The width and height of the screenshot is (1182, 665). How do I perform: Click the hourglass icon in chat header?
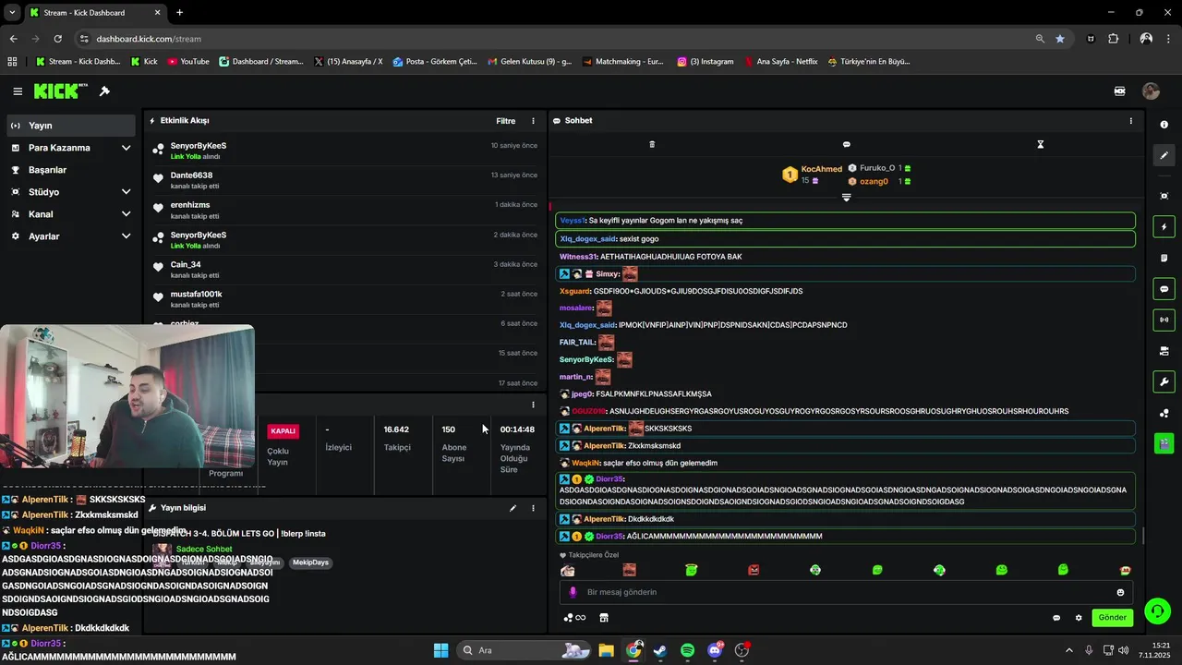(1040, 144)
